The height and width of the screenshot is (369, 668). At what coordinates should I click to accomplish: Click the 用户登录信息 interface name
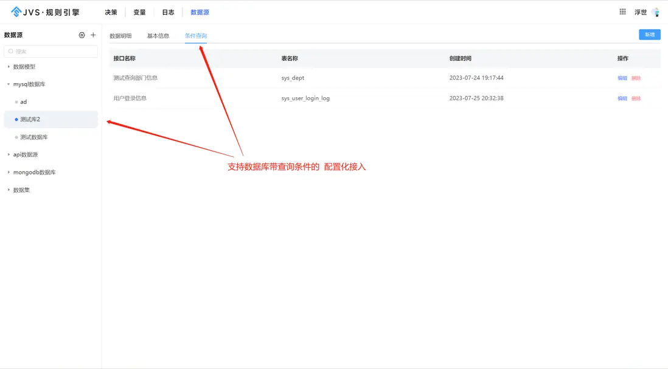(x=130, y=98)
